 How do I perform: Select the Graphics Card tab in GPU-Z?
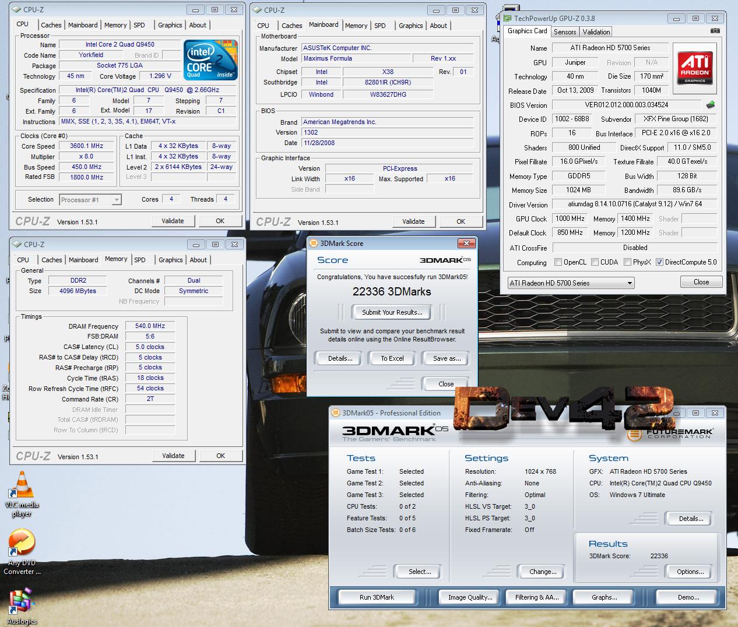point(528,31)
